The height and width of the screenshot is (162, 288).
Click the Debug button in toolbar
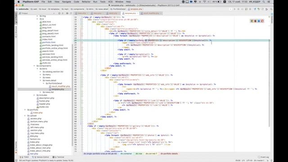238,9
